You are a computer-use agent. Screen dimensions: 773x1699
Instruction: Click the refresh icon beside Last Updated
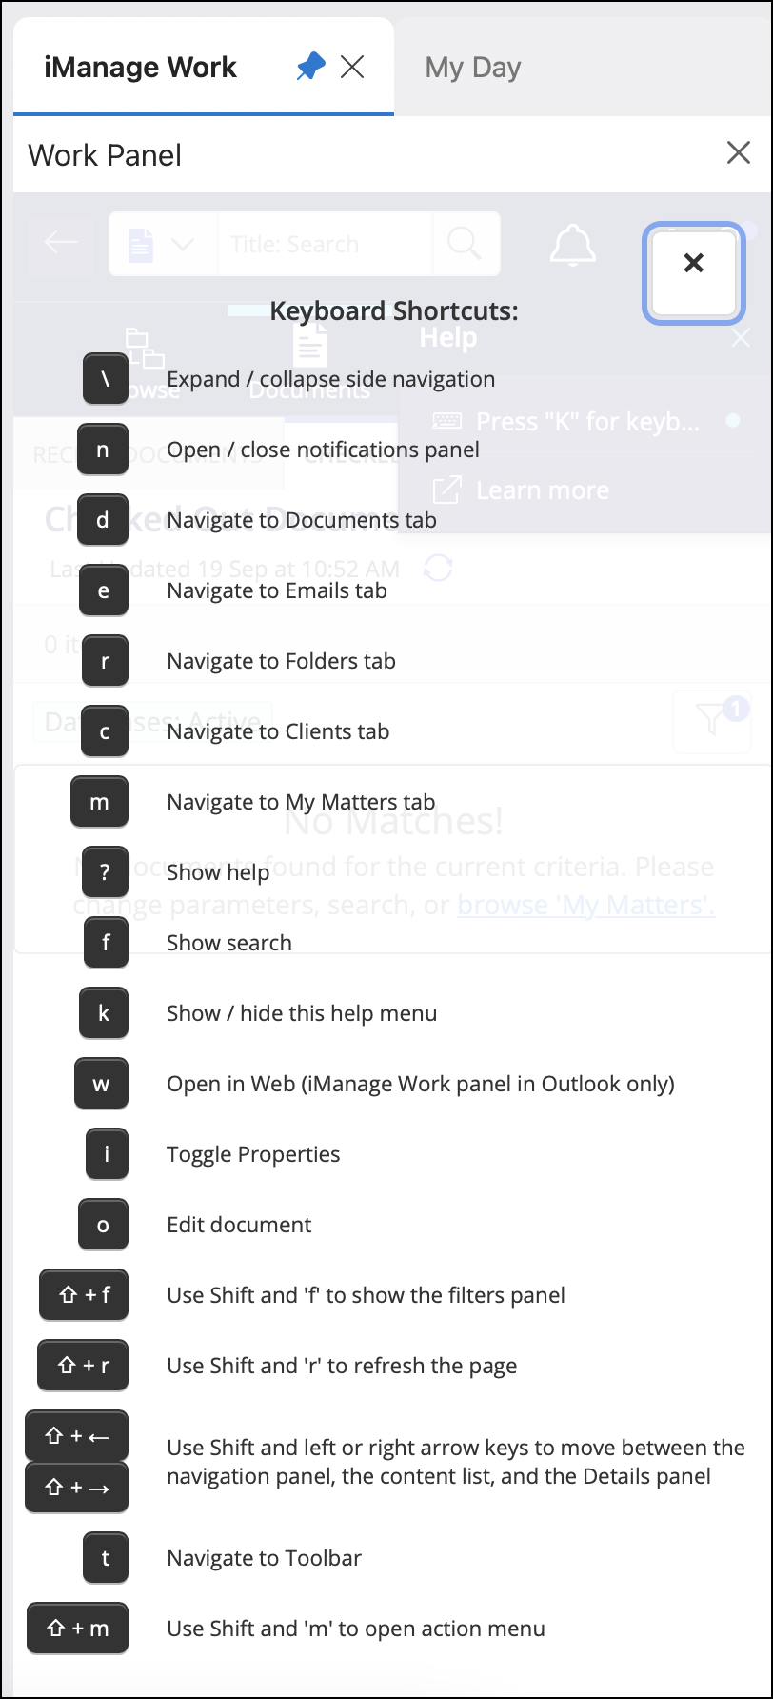[x=438, y=569]
